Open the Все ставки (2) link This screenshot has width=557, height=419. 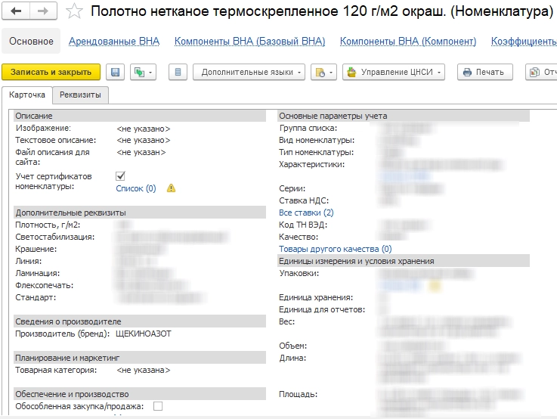point(306,213)
